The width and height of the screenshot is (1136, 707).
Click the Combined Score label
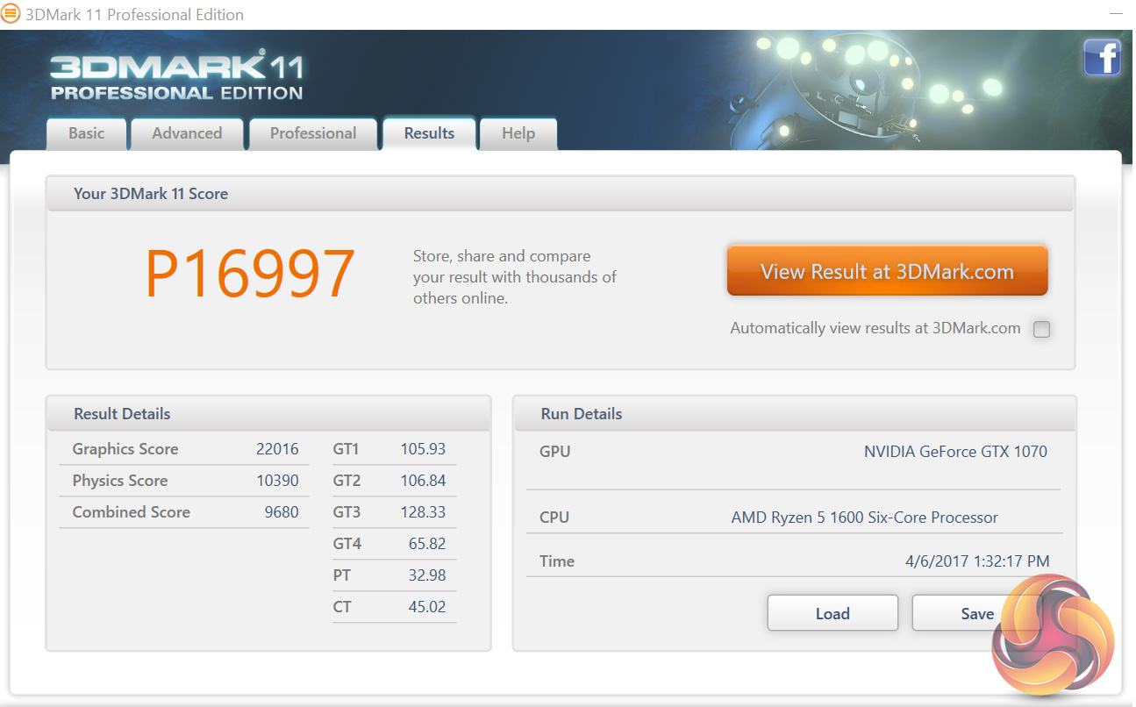132,512
